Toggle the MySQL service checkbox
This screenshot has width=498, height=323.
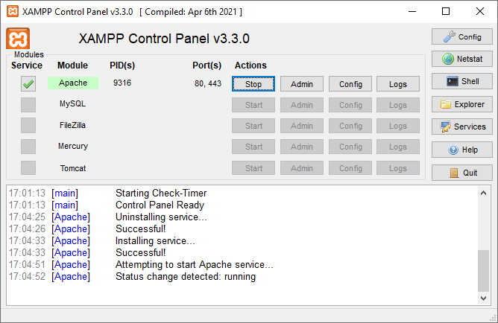click(x=28, y=105)
